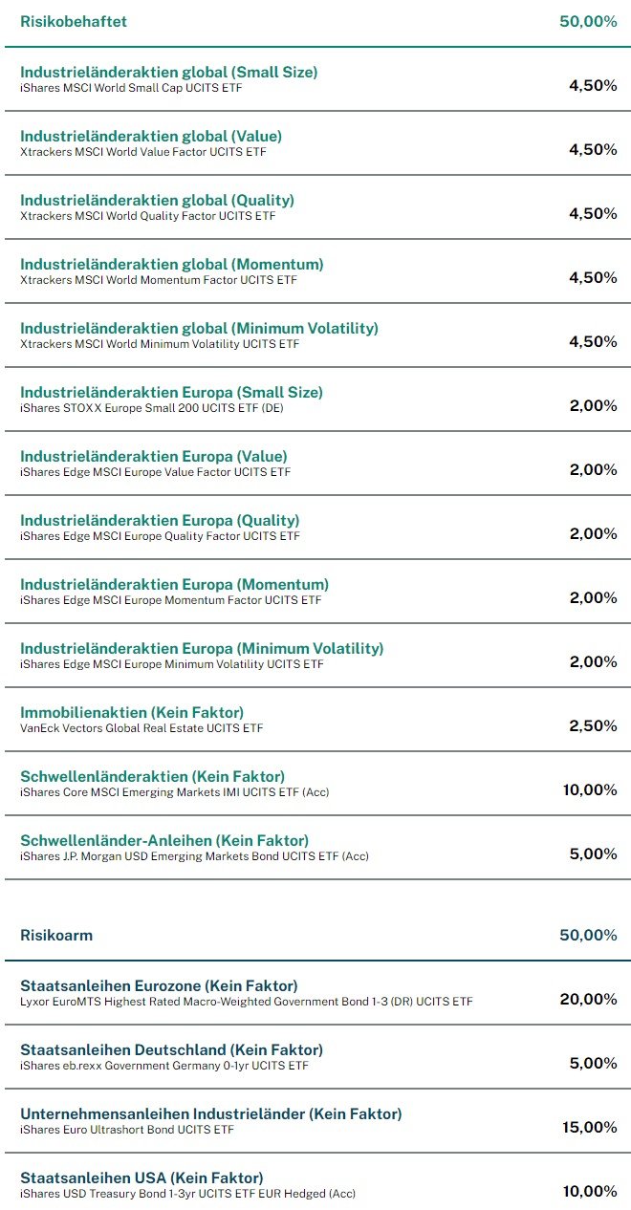Click Unternehmensanleihen Industrieländer (Kein Faktor) title
This screenshot has width=631, height=1210.
(x=210, y=1113)
